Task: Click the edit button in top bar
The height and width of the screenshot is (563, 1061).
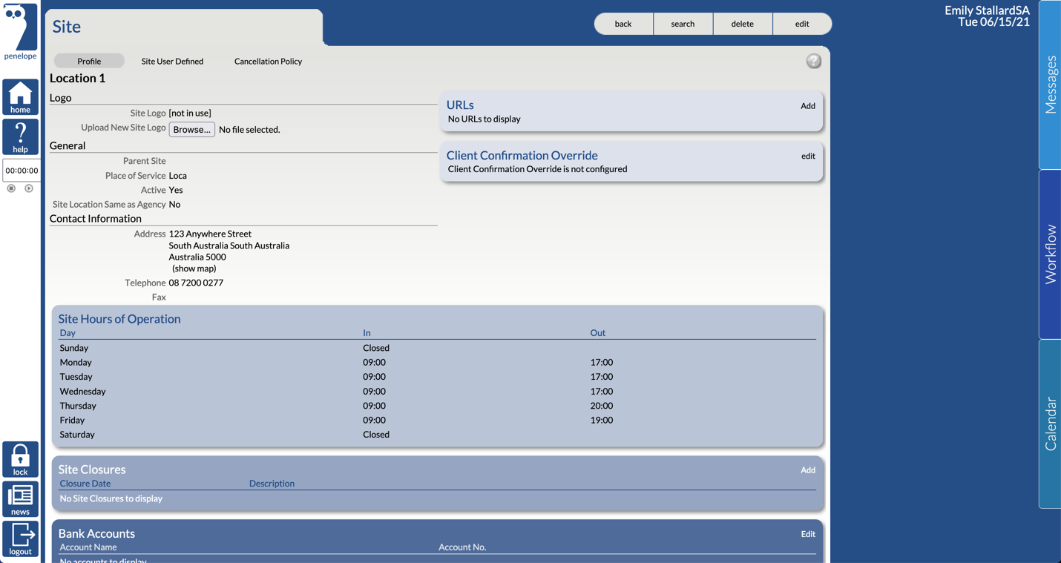Action: tap(802, 24)
